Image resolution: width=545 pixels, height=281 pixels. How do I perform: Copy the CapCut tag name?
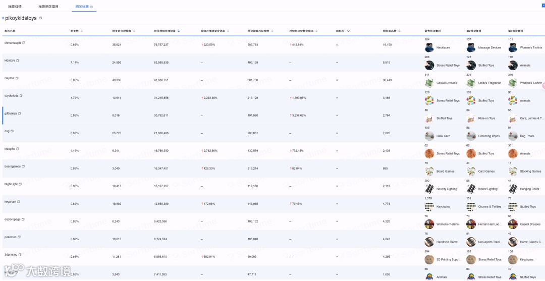pos(17,78)
